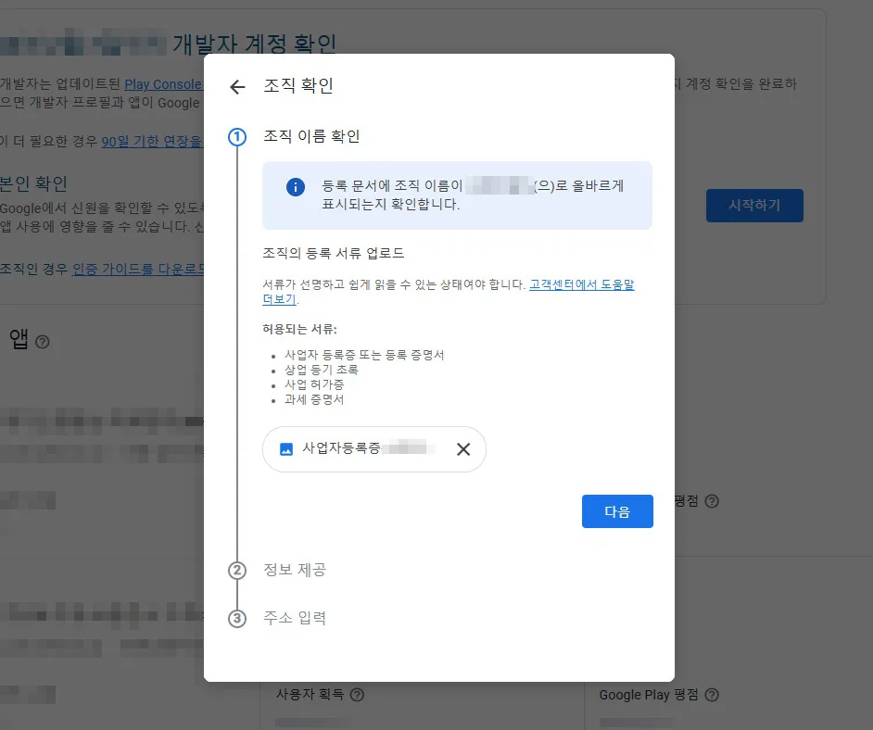Click the 정보 제공 step label
Image resolution: width=873 pixels, height=730 pixels.
(x=295, y=570)
